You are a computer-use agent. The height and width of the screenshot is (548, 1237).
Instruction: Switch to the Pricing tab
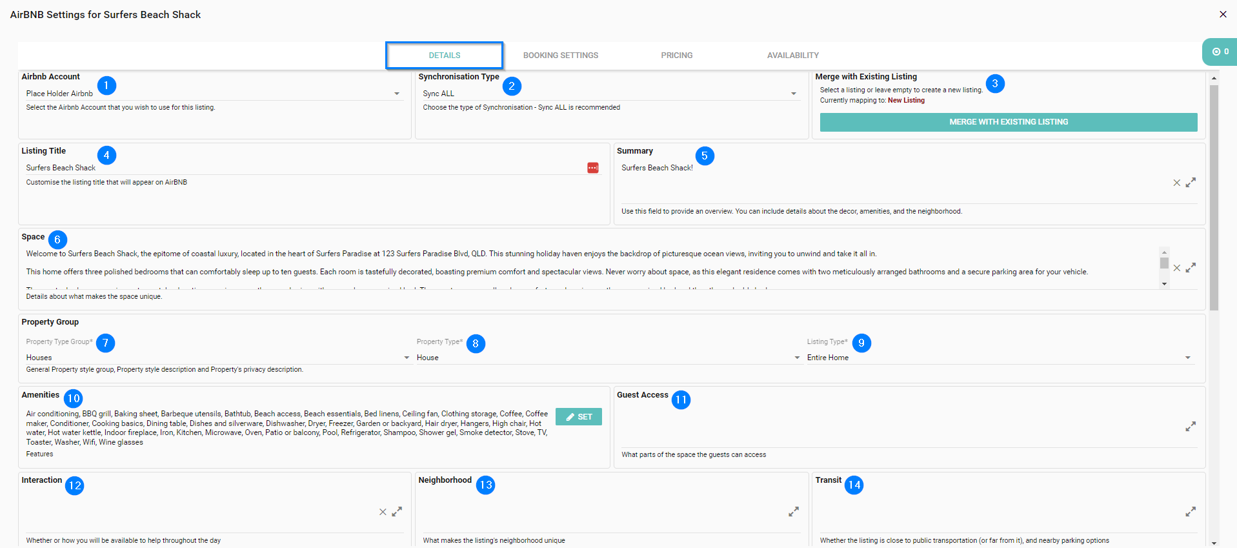click(676, 56)
